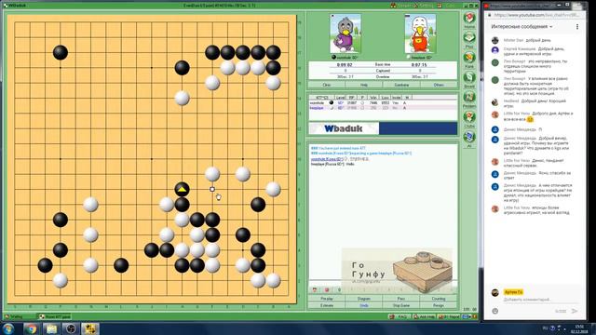Open OBS Studio from the Windows taskbar
The height and width of the screenshot is (335, 596).
(x=71, y=328)
